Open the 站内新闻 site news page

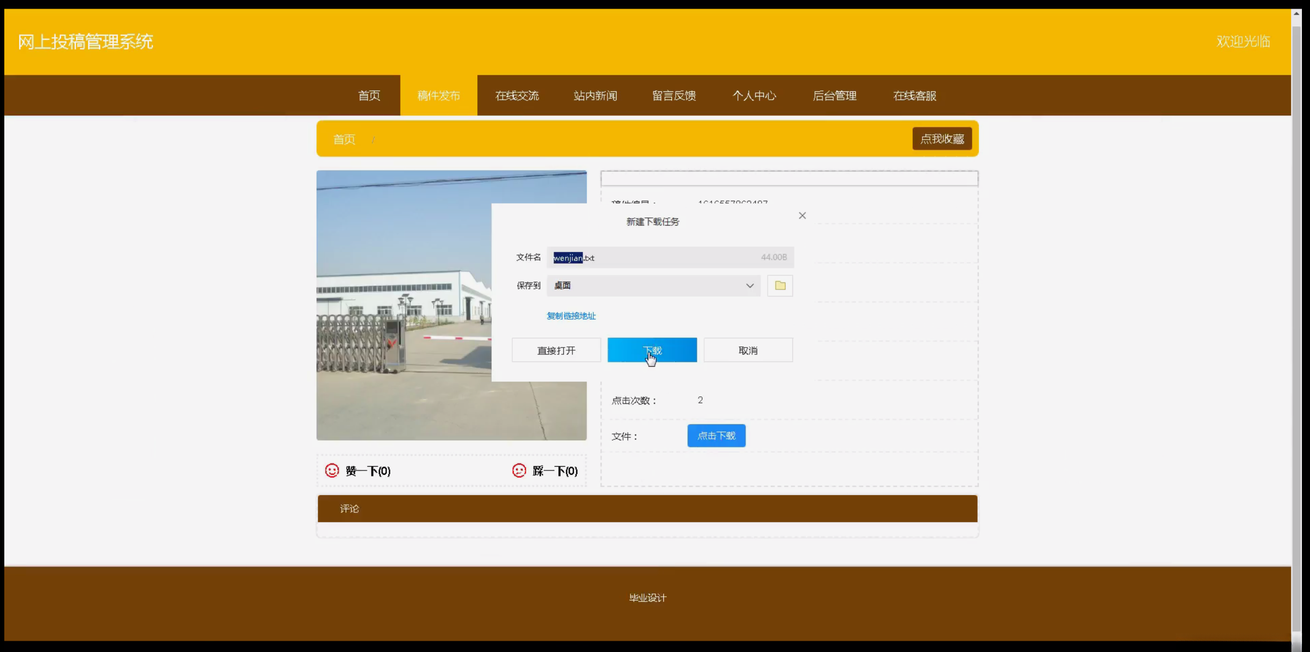595,96
